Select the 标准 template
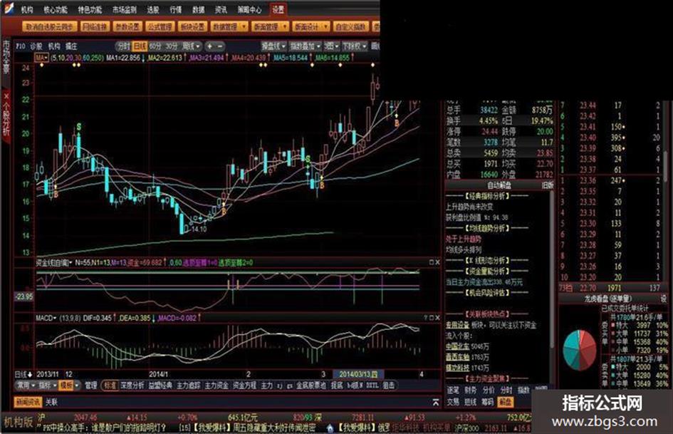The width and height of the screenshot is (673, 434). [110, 386]
